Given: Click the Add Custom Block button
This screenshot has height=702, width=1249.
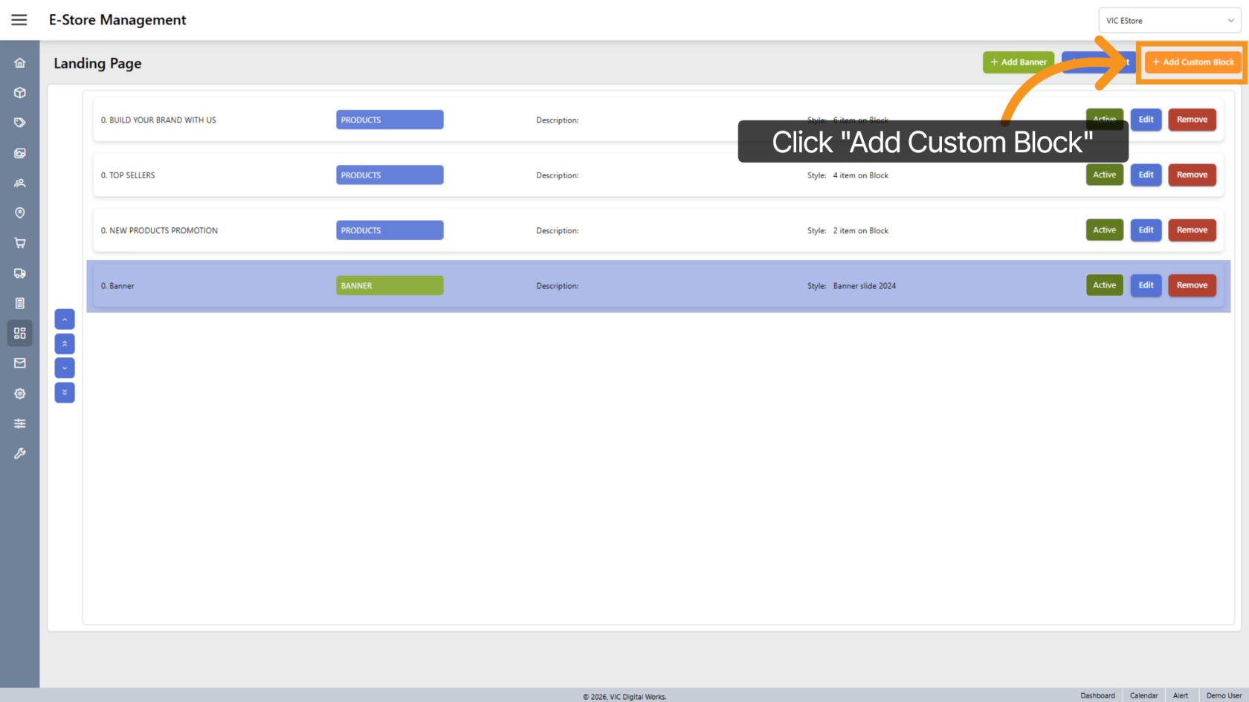Looking at the screenshot, I should click(x=1192, y=62).
